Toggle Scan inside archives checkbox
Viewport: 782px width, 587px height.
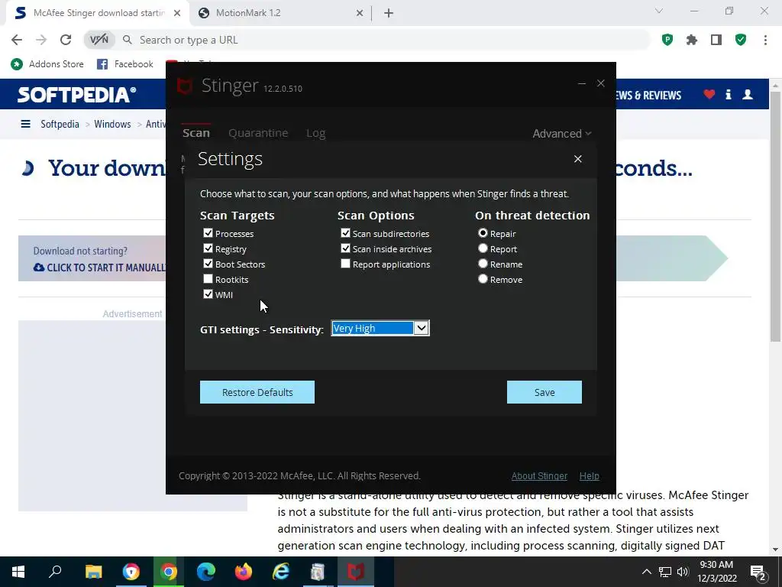(x=345, y=248)
